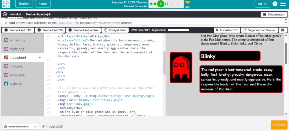Click Tambahkan HTML button

[x=18, y=30]
